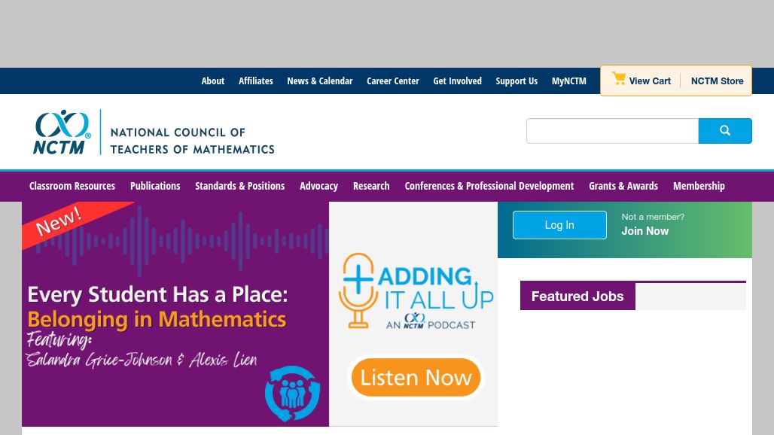The width and height of the screenshot is (774, 435).
Task: Open the Standards & Positions menu
Action: (x=239, y=186)
